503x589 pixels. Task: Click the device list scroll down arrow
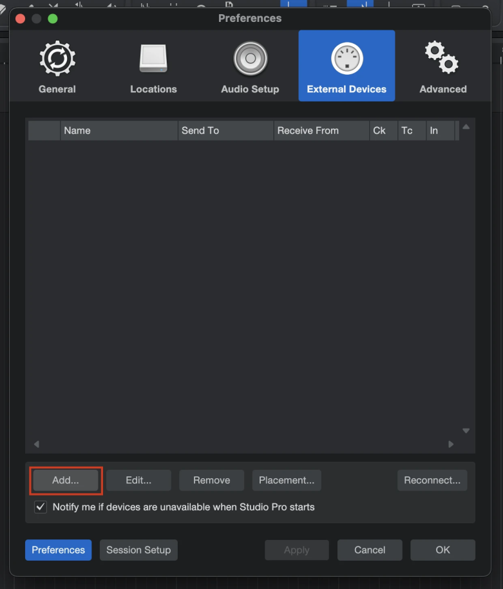tap(466, 430)
